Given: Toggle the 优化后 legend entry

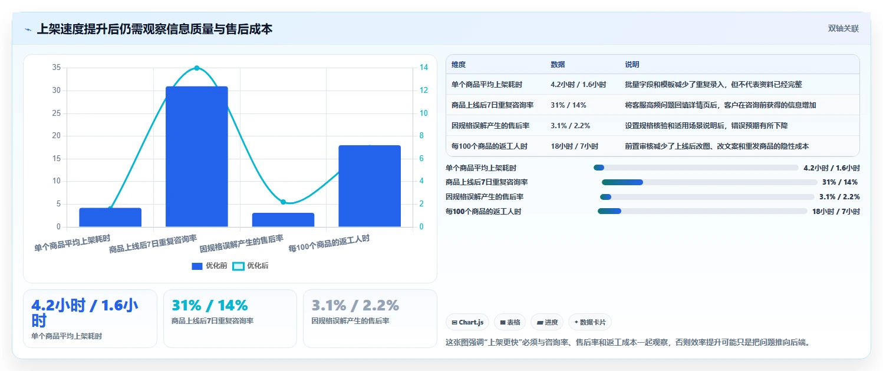Looking at the screenshot, I should [251, 266].
